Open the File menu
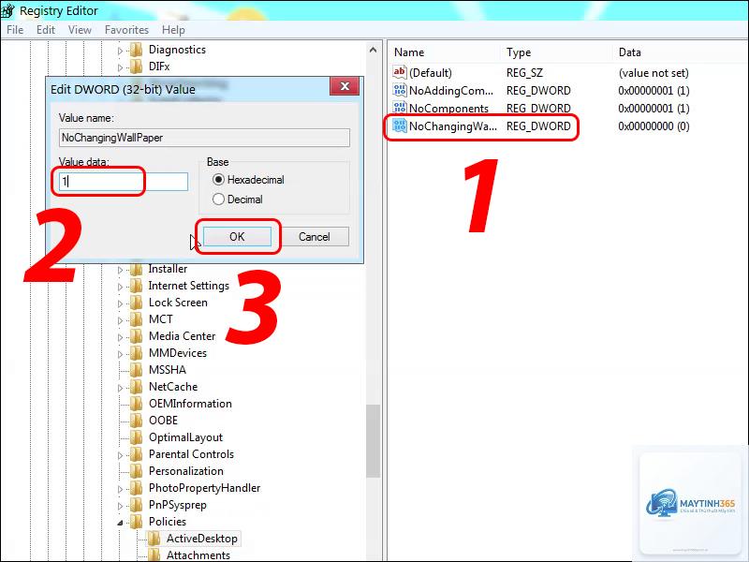 (15, 30)
